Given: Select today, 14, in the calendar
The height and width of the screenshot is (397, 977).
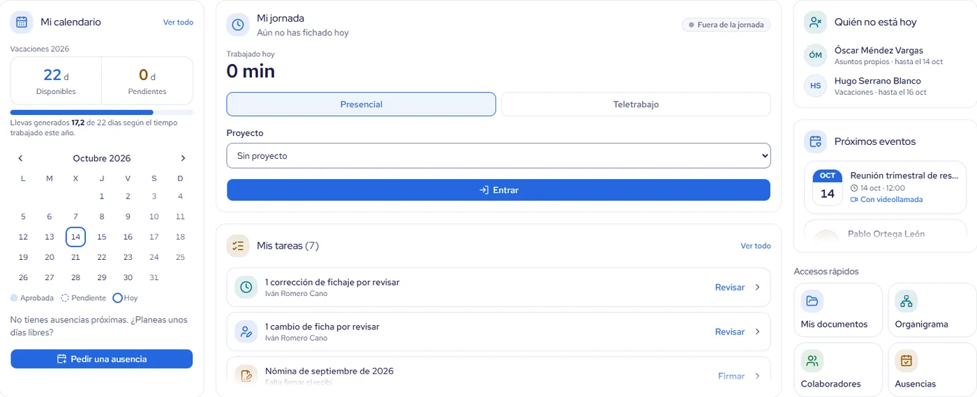Looking at the screenshot, I should (75, 237).
